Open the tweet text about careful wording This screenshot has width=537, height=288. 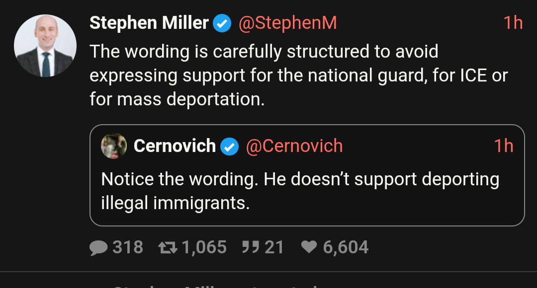tap(299, 75)
